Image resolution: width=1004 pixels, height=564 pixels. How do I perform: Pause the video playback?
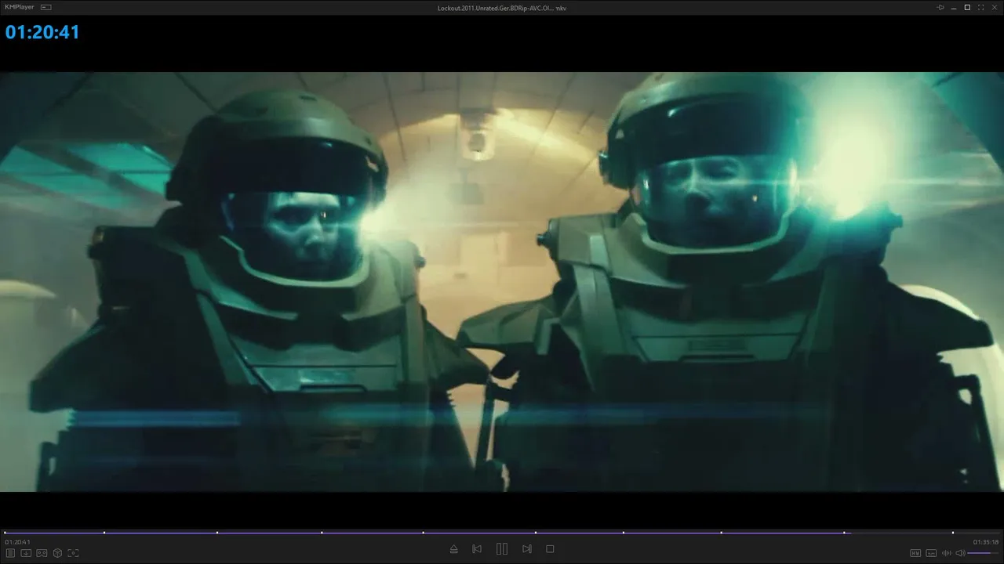point(502,549)
